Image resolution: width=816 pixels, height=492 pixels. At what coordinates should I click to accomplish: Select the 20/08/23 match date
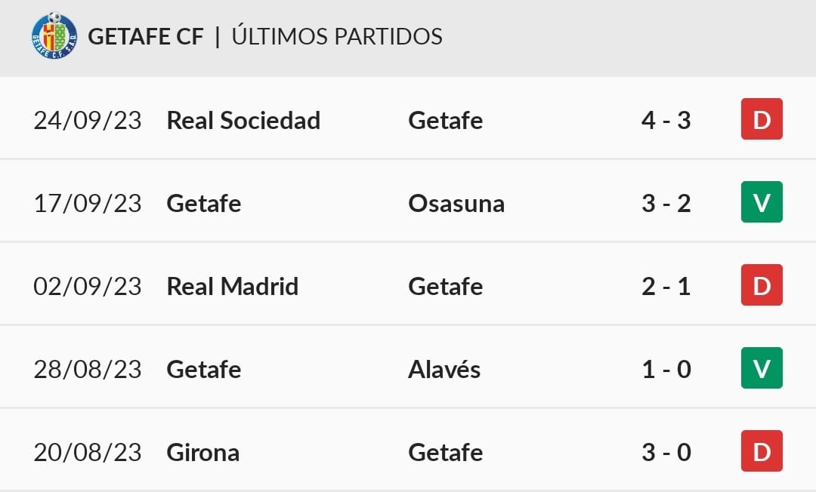coord(88,453)
